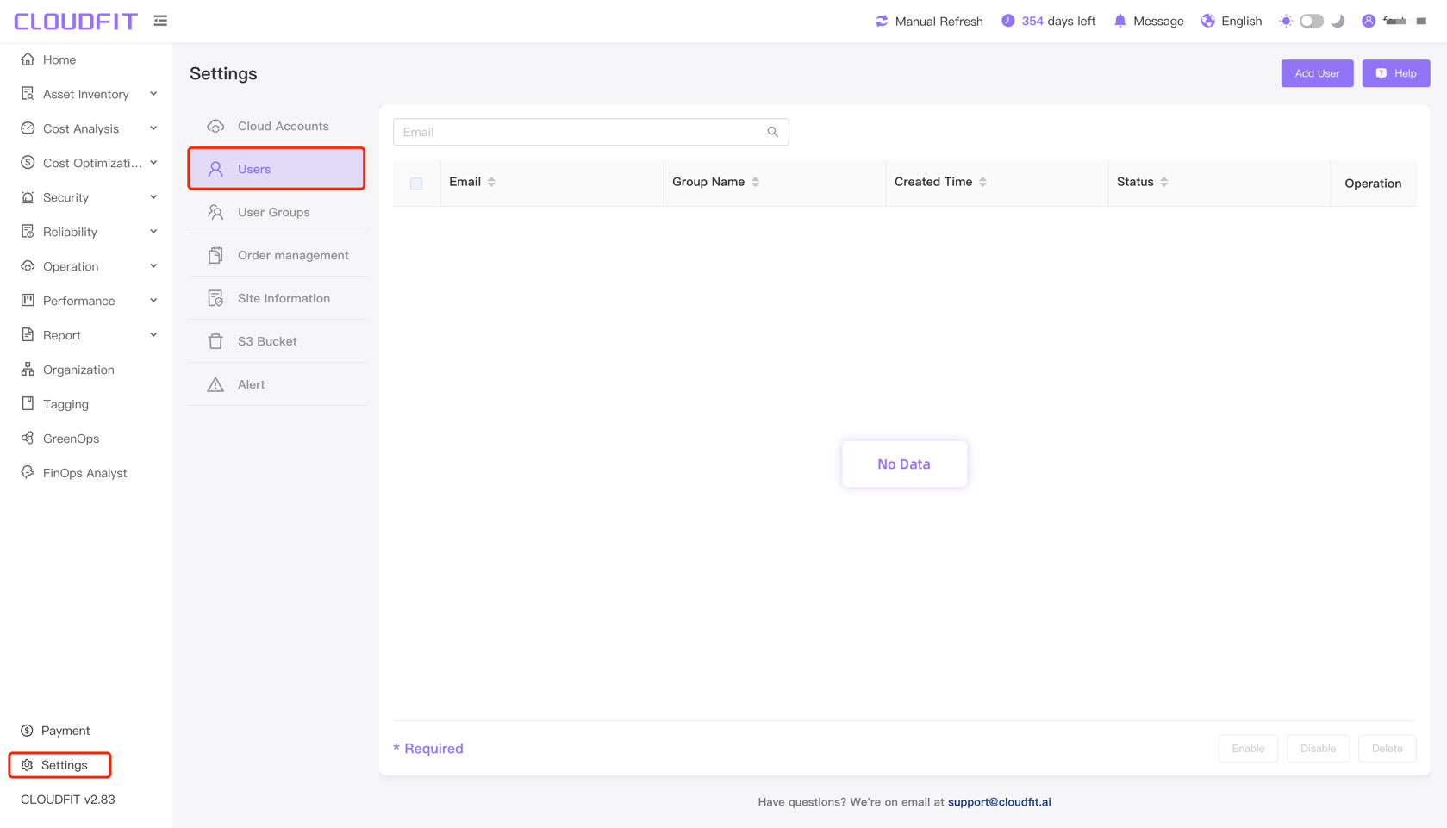1447x828 pixels.
Task: Click the Cost Optimization dollar icon
Action: coord(28,163)
